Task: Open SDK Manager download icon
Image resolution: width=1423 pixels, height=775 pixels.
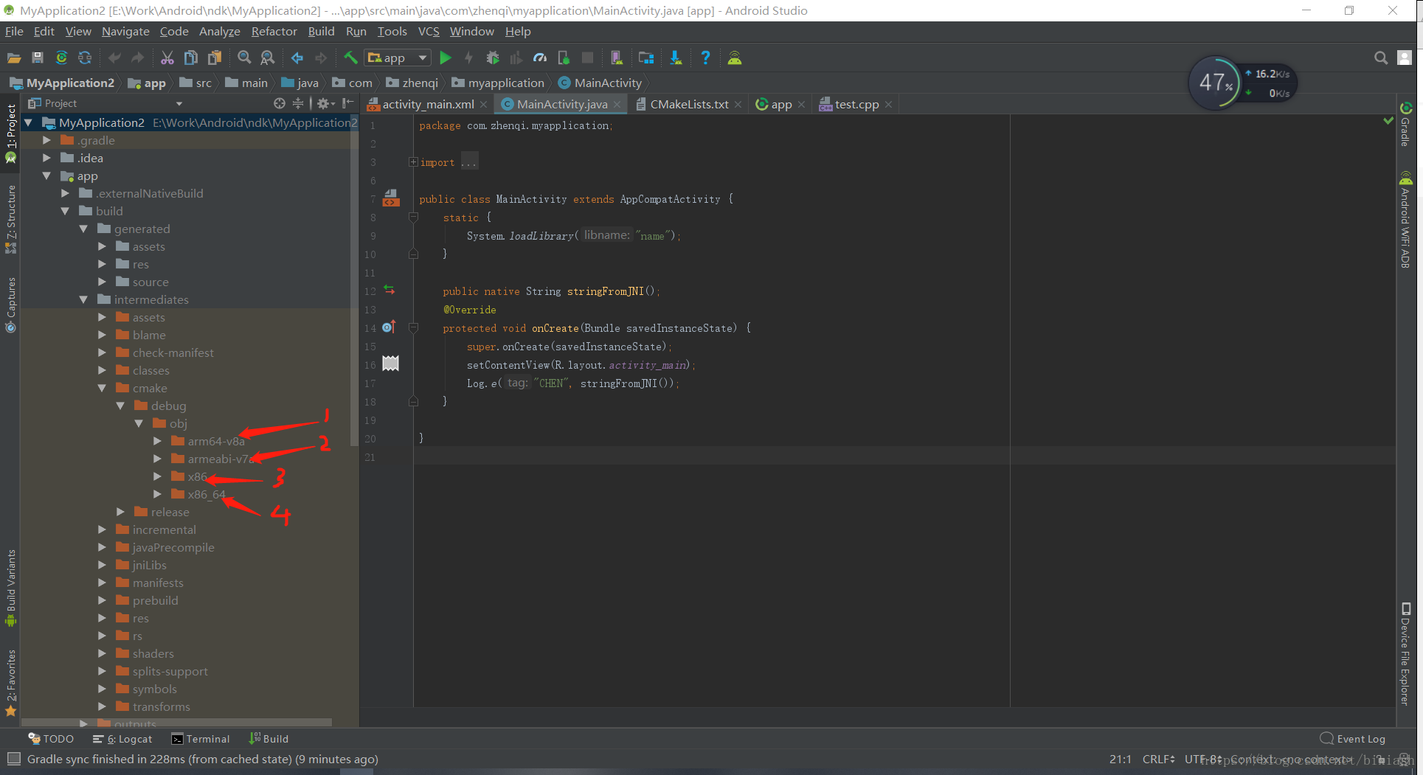Action: tap(676, 58)
